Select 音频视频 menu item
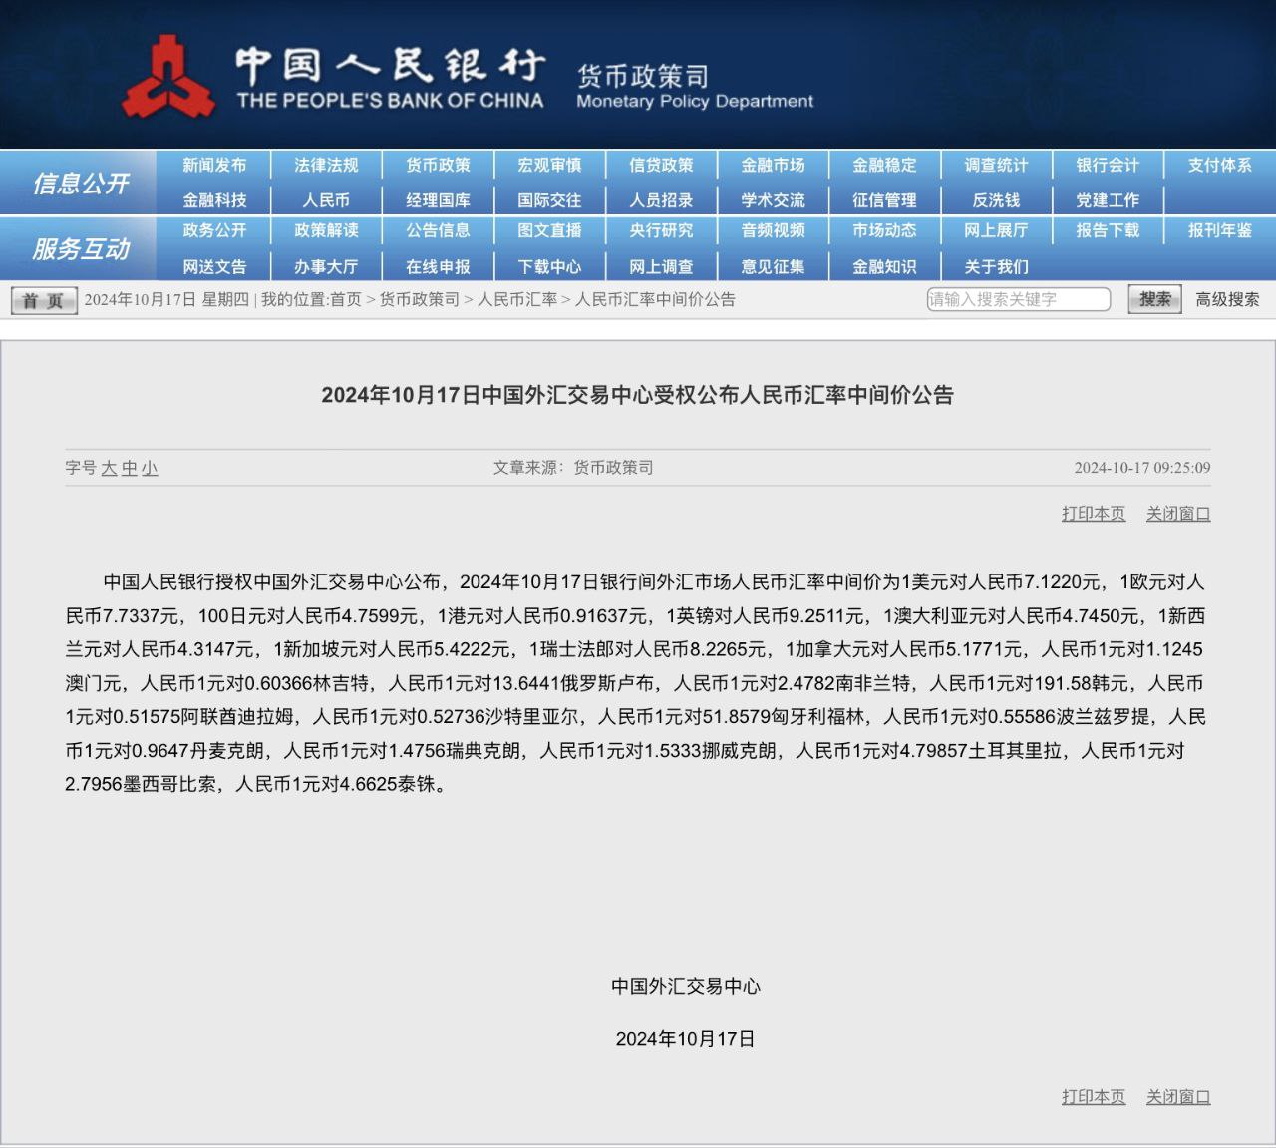The image size is (1276, 1148). click(x=773, y=230)
